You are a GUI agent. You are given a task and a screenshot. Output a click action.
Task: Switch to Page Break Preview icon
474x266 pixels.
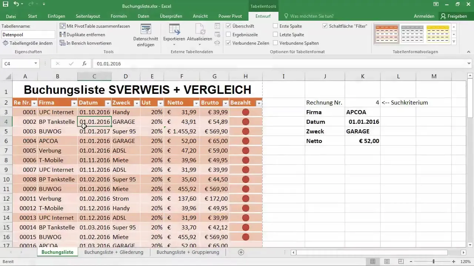point(401,262)
